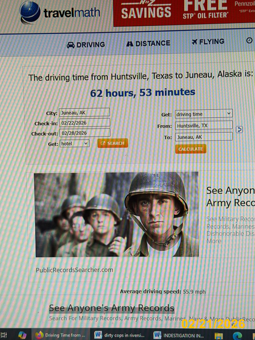Open File Explorer from taskbar

click(x=219, y=336)
